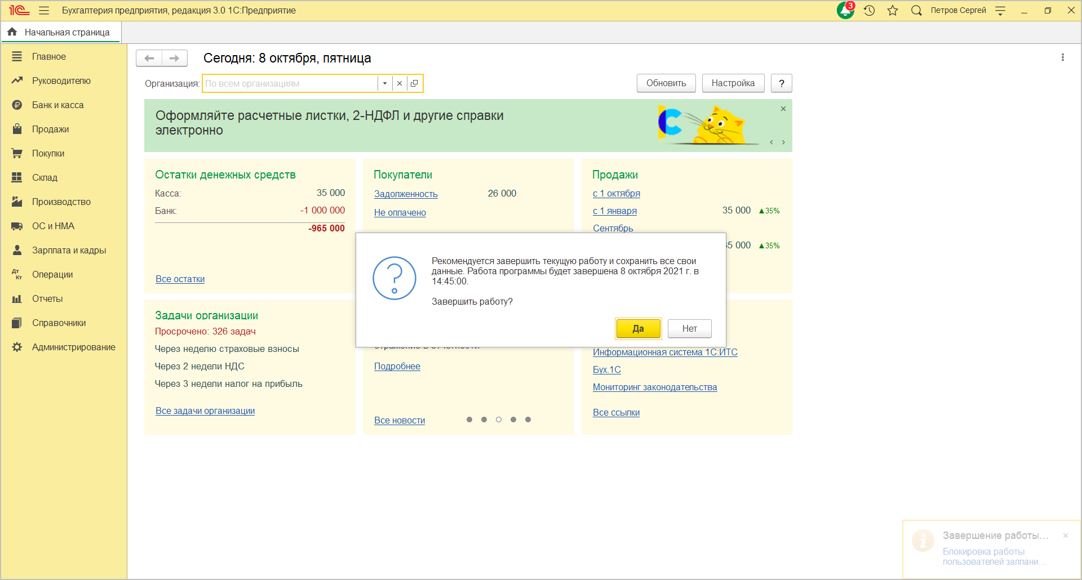1082x580 pixels.
Task: Open the three-dot more menu at right
Action: 1063,57
